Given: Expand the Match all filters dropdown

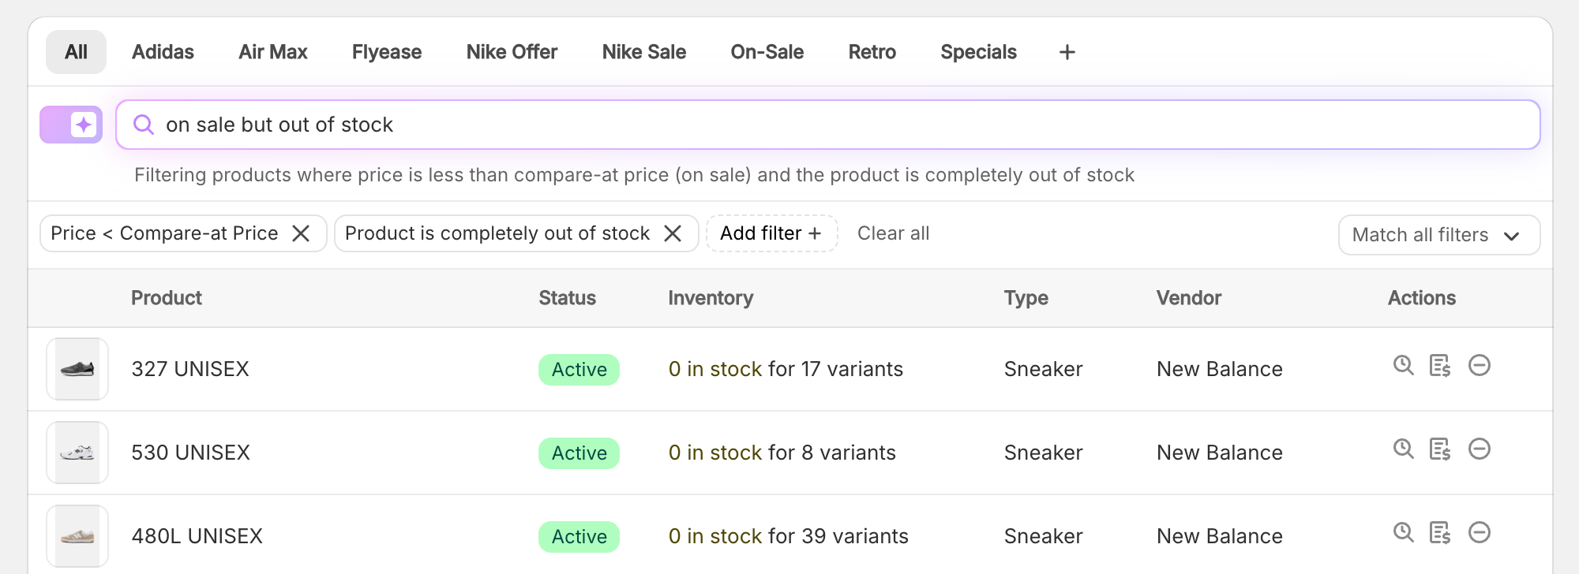Looking at the screenshot, I should click(x=1438, y=235).
